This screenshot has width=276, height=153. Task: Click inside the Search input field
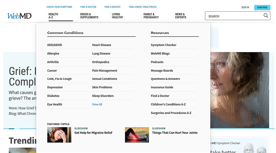pyautogui.click(x=233, y=16)
